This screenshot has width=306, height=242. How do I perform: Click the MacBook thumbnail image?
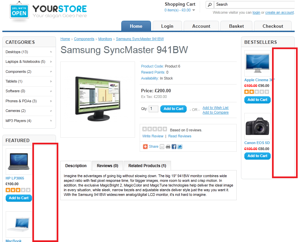pos(19,224)
